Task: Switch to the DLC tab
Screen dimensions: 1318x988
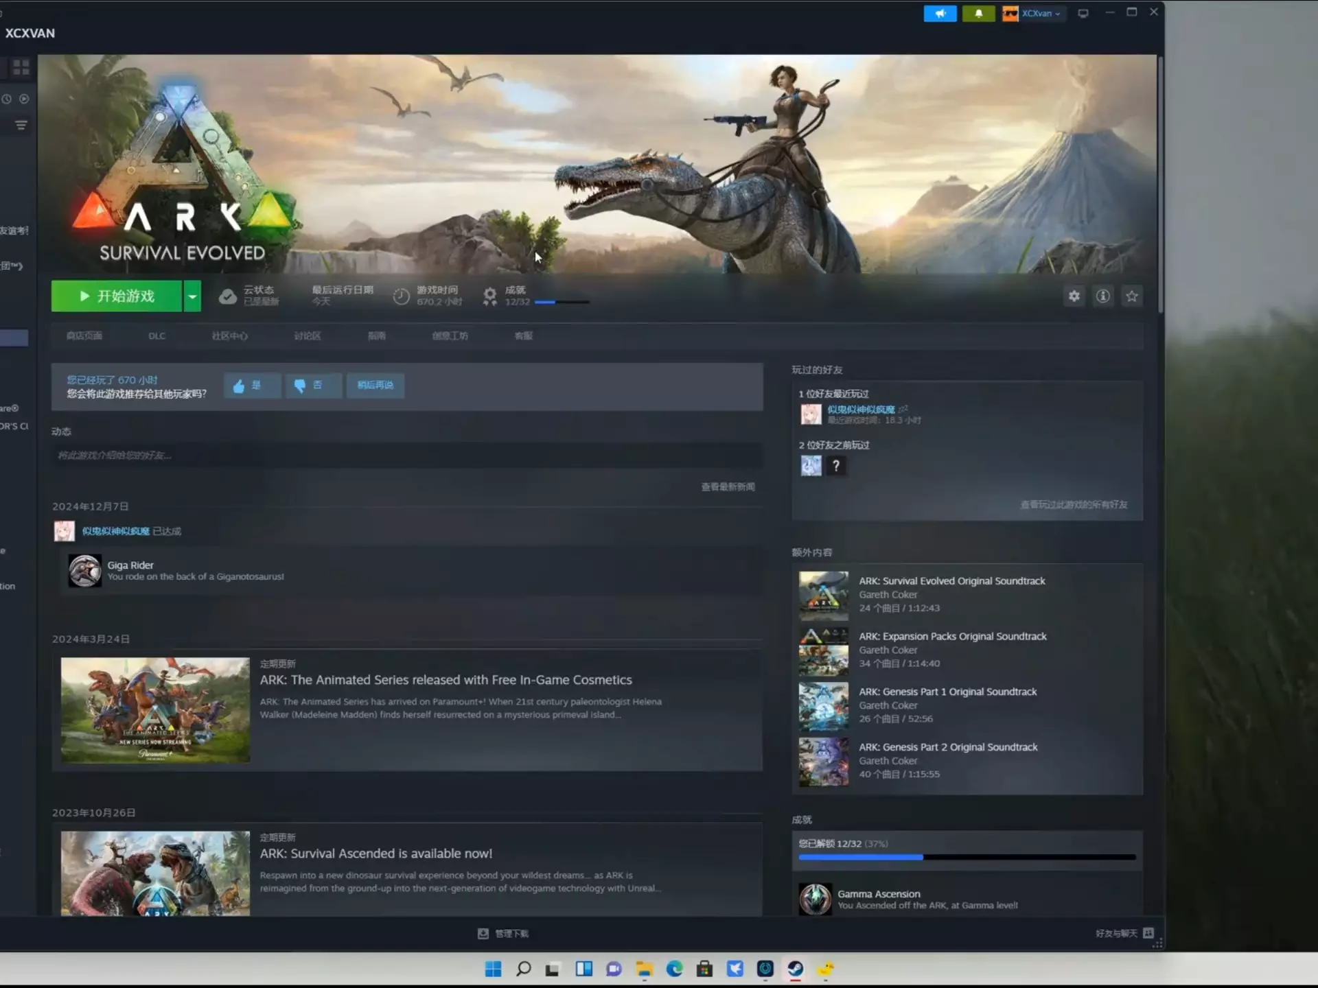Action: pyautogui.click(x=157, y=336)
